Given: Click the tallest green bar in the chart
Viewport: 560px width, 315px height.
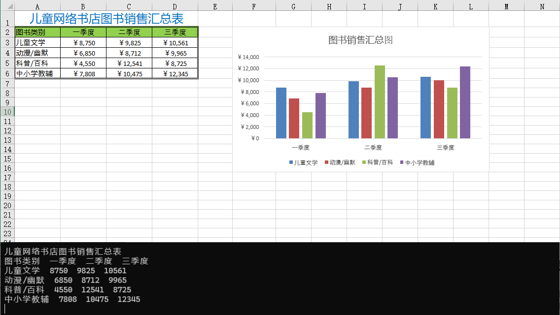Looking at the screenshot, I should pyautogui.click(x=380, y=102).
